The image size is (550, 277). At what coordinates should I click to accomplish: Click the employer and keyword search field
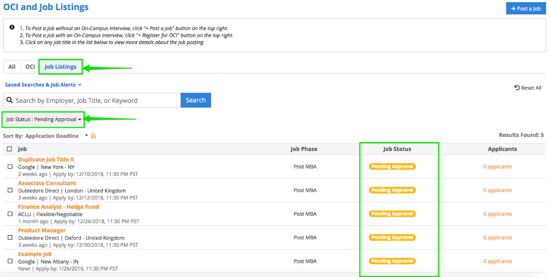pyautogui.click(x=96, y=100)
